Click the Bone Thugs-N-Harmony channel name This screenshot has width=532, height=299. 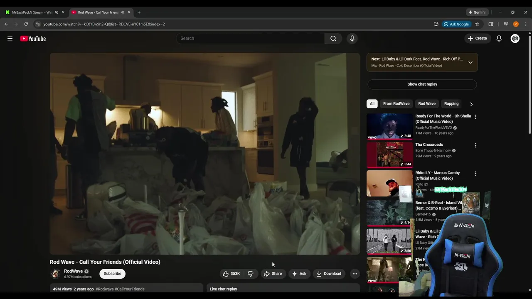(x=433, y=151)
